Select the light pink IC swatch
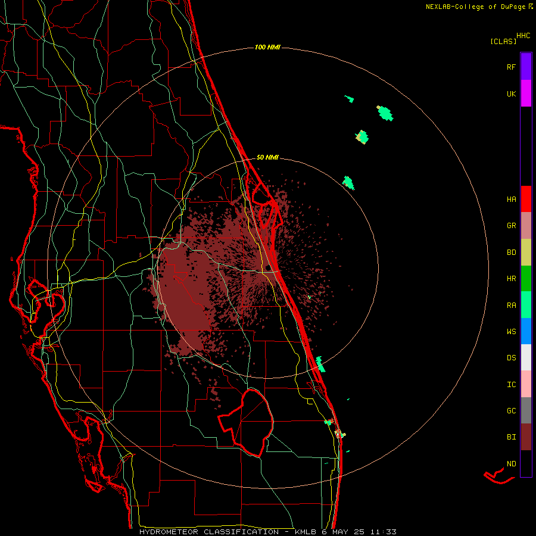The width and height of the screenshot is (536, 536). pos(526,384)
